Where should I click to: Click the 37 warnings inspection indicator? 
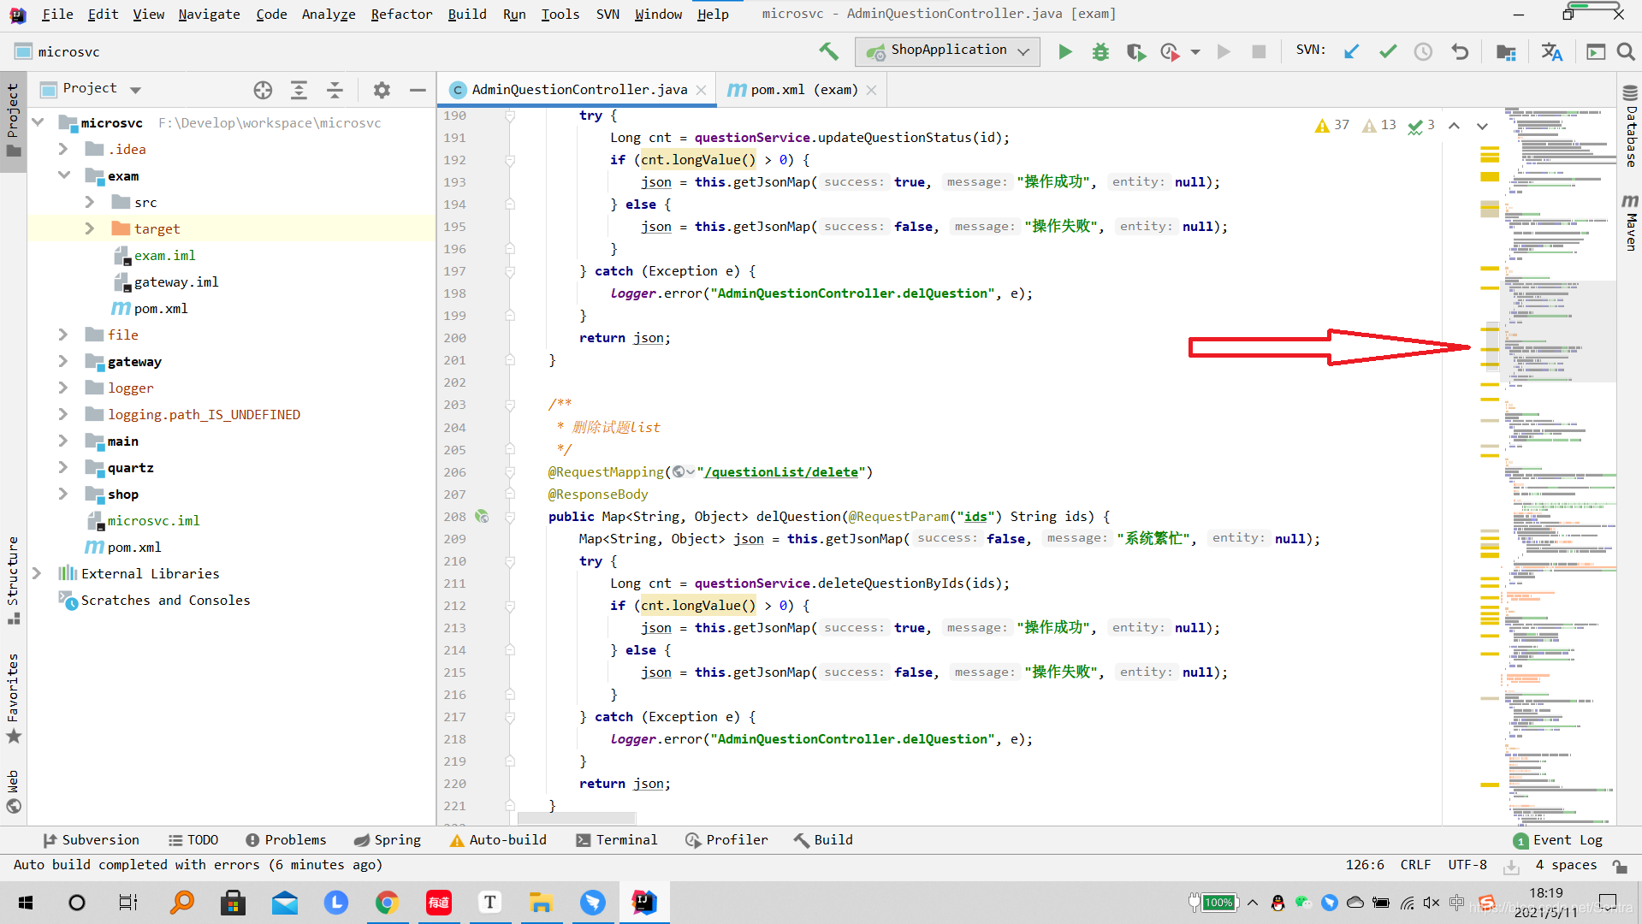pos(1331,126)
